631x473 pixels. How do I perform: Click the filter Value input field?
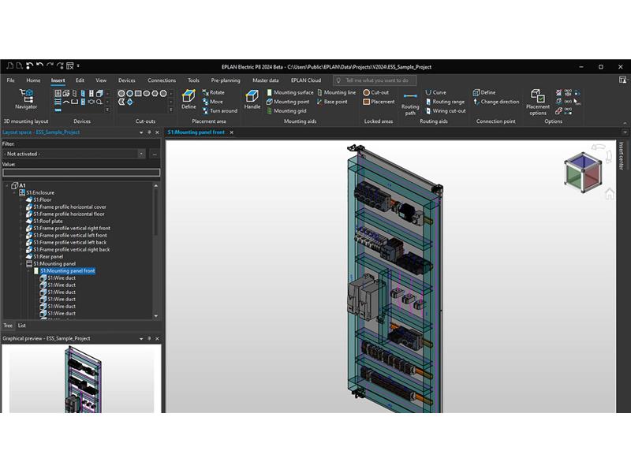81,173
